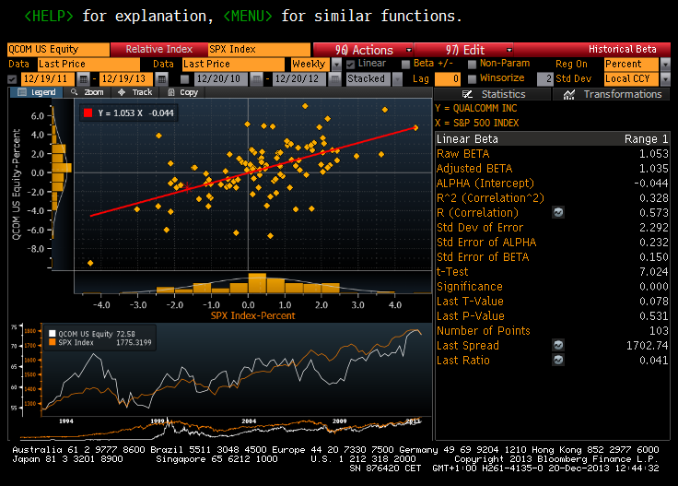The image size is (678, 486).
Task: Open calendar picker beside 12/19/13 end date
Action: (161, 78)
